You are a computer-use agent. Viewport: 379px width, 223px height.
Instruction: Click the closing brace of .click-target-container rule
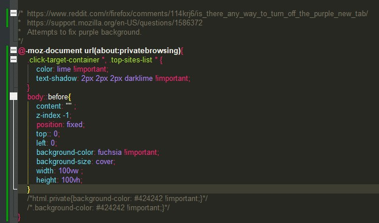click(x=28, y=87)
